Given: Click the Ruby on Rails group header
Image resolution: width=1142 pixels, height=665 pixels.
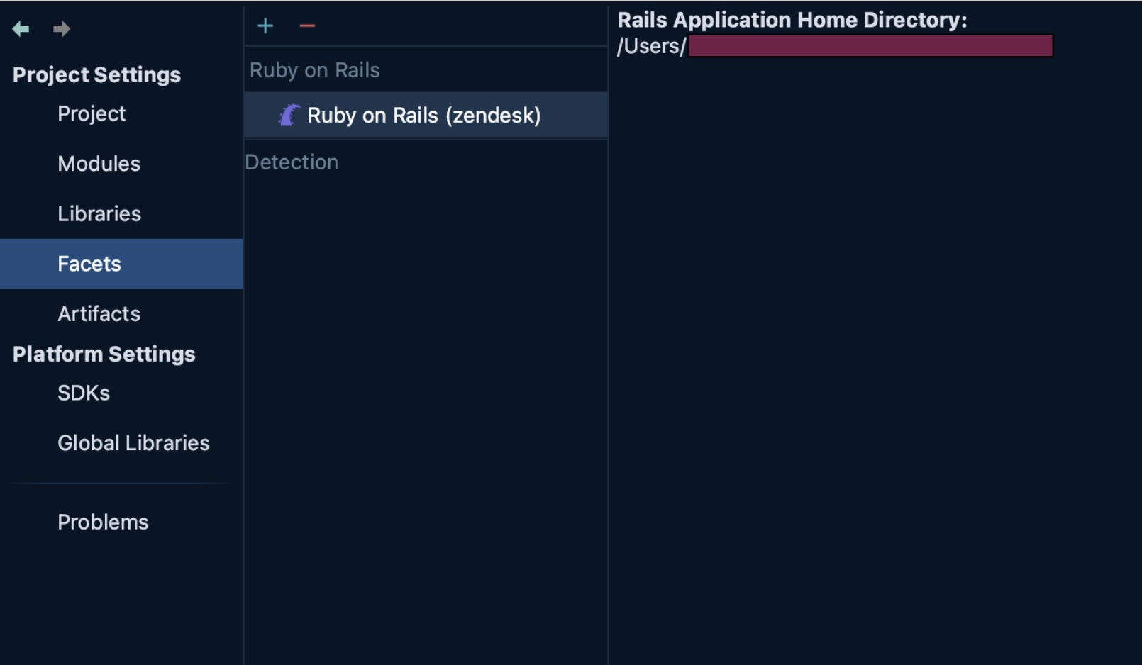Looking at the screenshot, I should 314,70.
